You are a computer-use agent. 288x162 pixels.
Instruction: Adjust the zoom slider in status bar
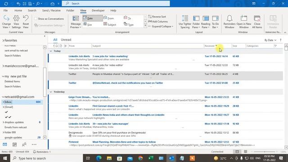point(265,152)
